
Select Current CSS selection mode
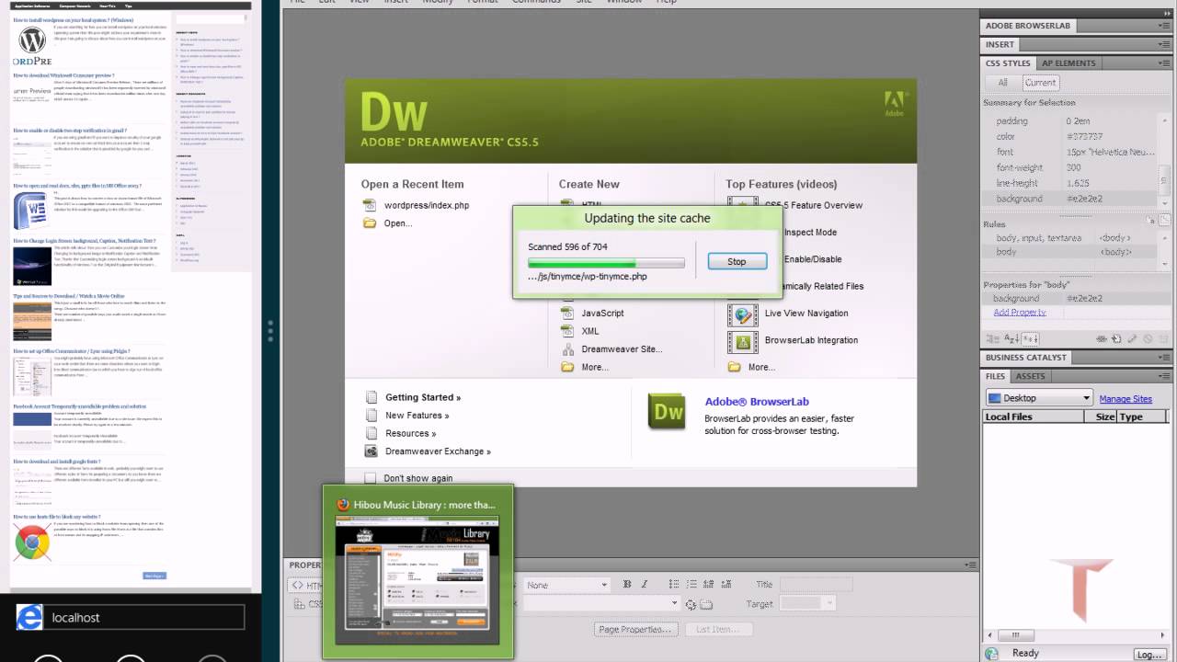click(1040, 82)
